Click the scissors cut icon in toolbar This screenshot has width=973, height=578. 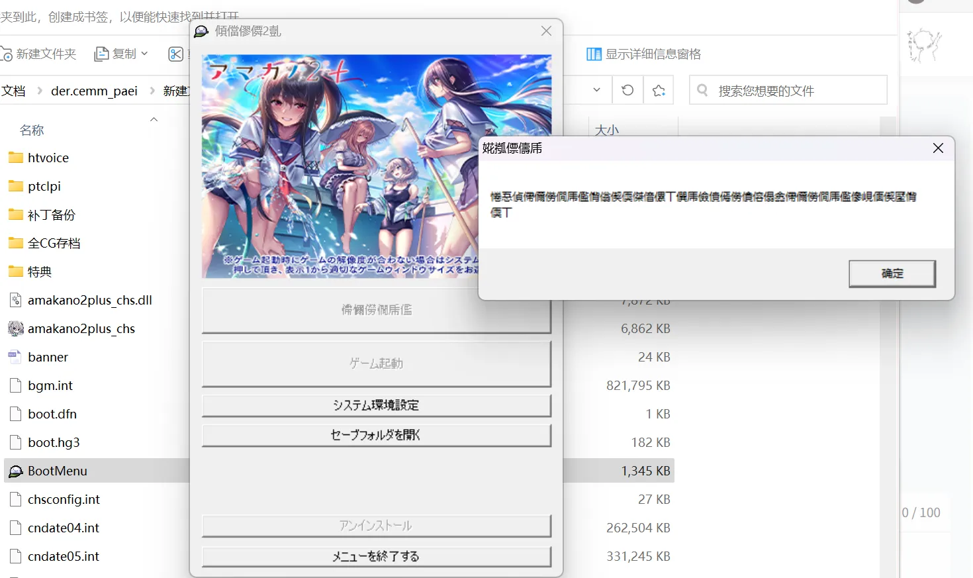175,54
